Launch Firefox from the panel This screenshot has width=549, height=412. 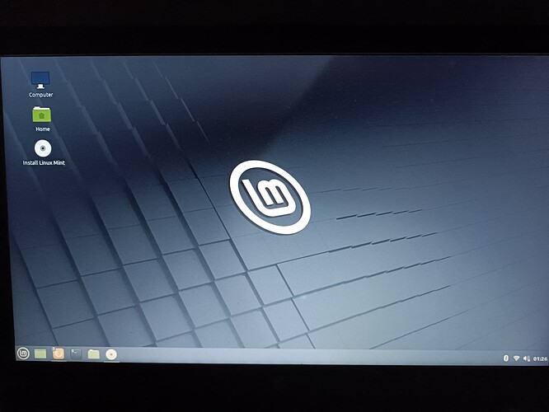coord(59,353)
